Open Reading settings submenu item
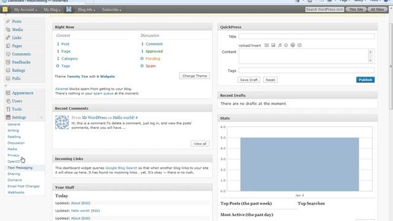 pyautogui.click(x=14, y=137)
